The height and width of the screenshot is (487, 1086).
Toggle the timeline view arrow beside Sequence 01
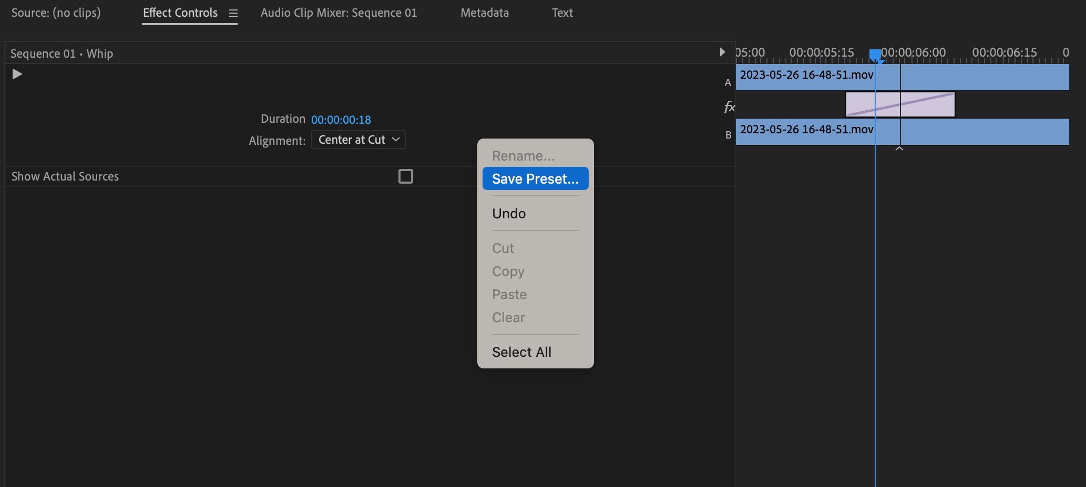click(722, 52)
